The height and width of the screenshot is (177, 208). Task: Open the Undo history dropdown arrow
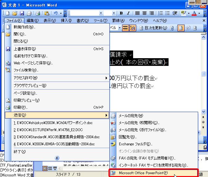61,13
